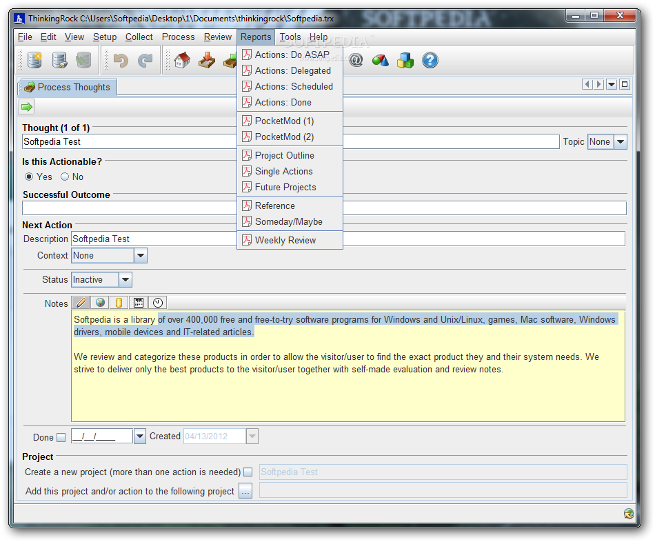Select Yes for Is this Actionable
This screenshot has width=655, height=542.
point(29,177)
